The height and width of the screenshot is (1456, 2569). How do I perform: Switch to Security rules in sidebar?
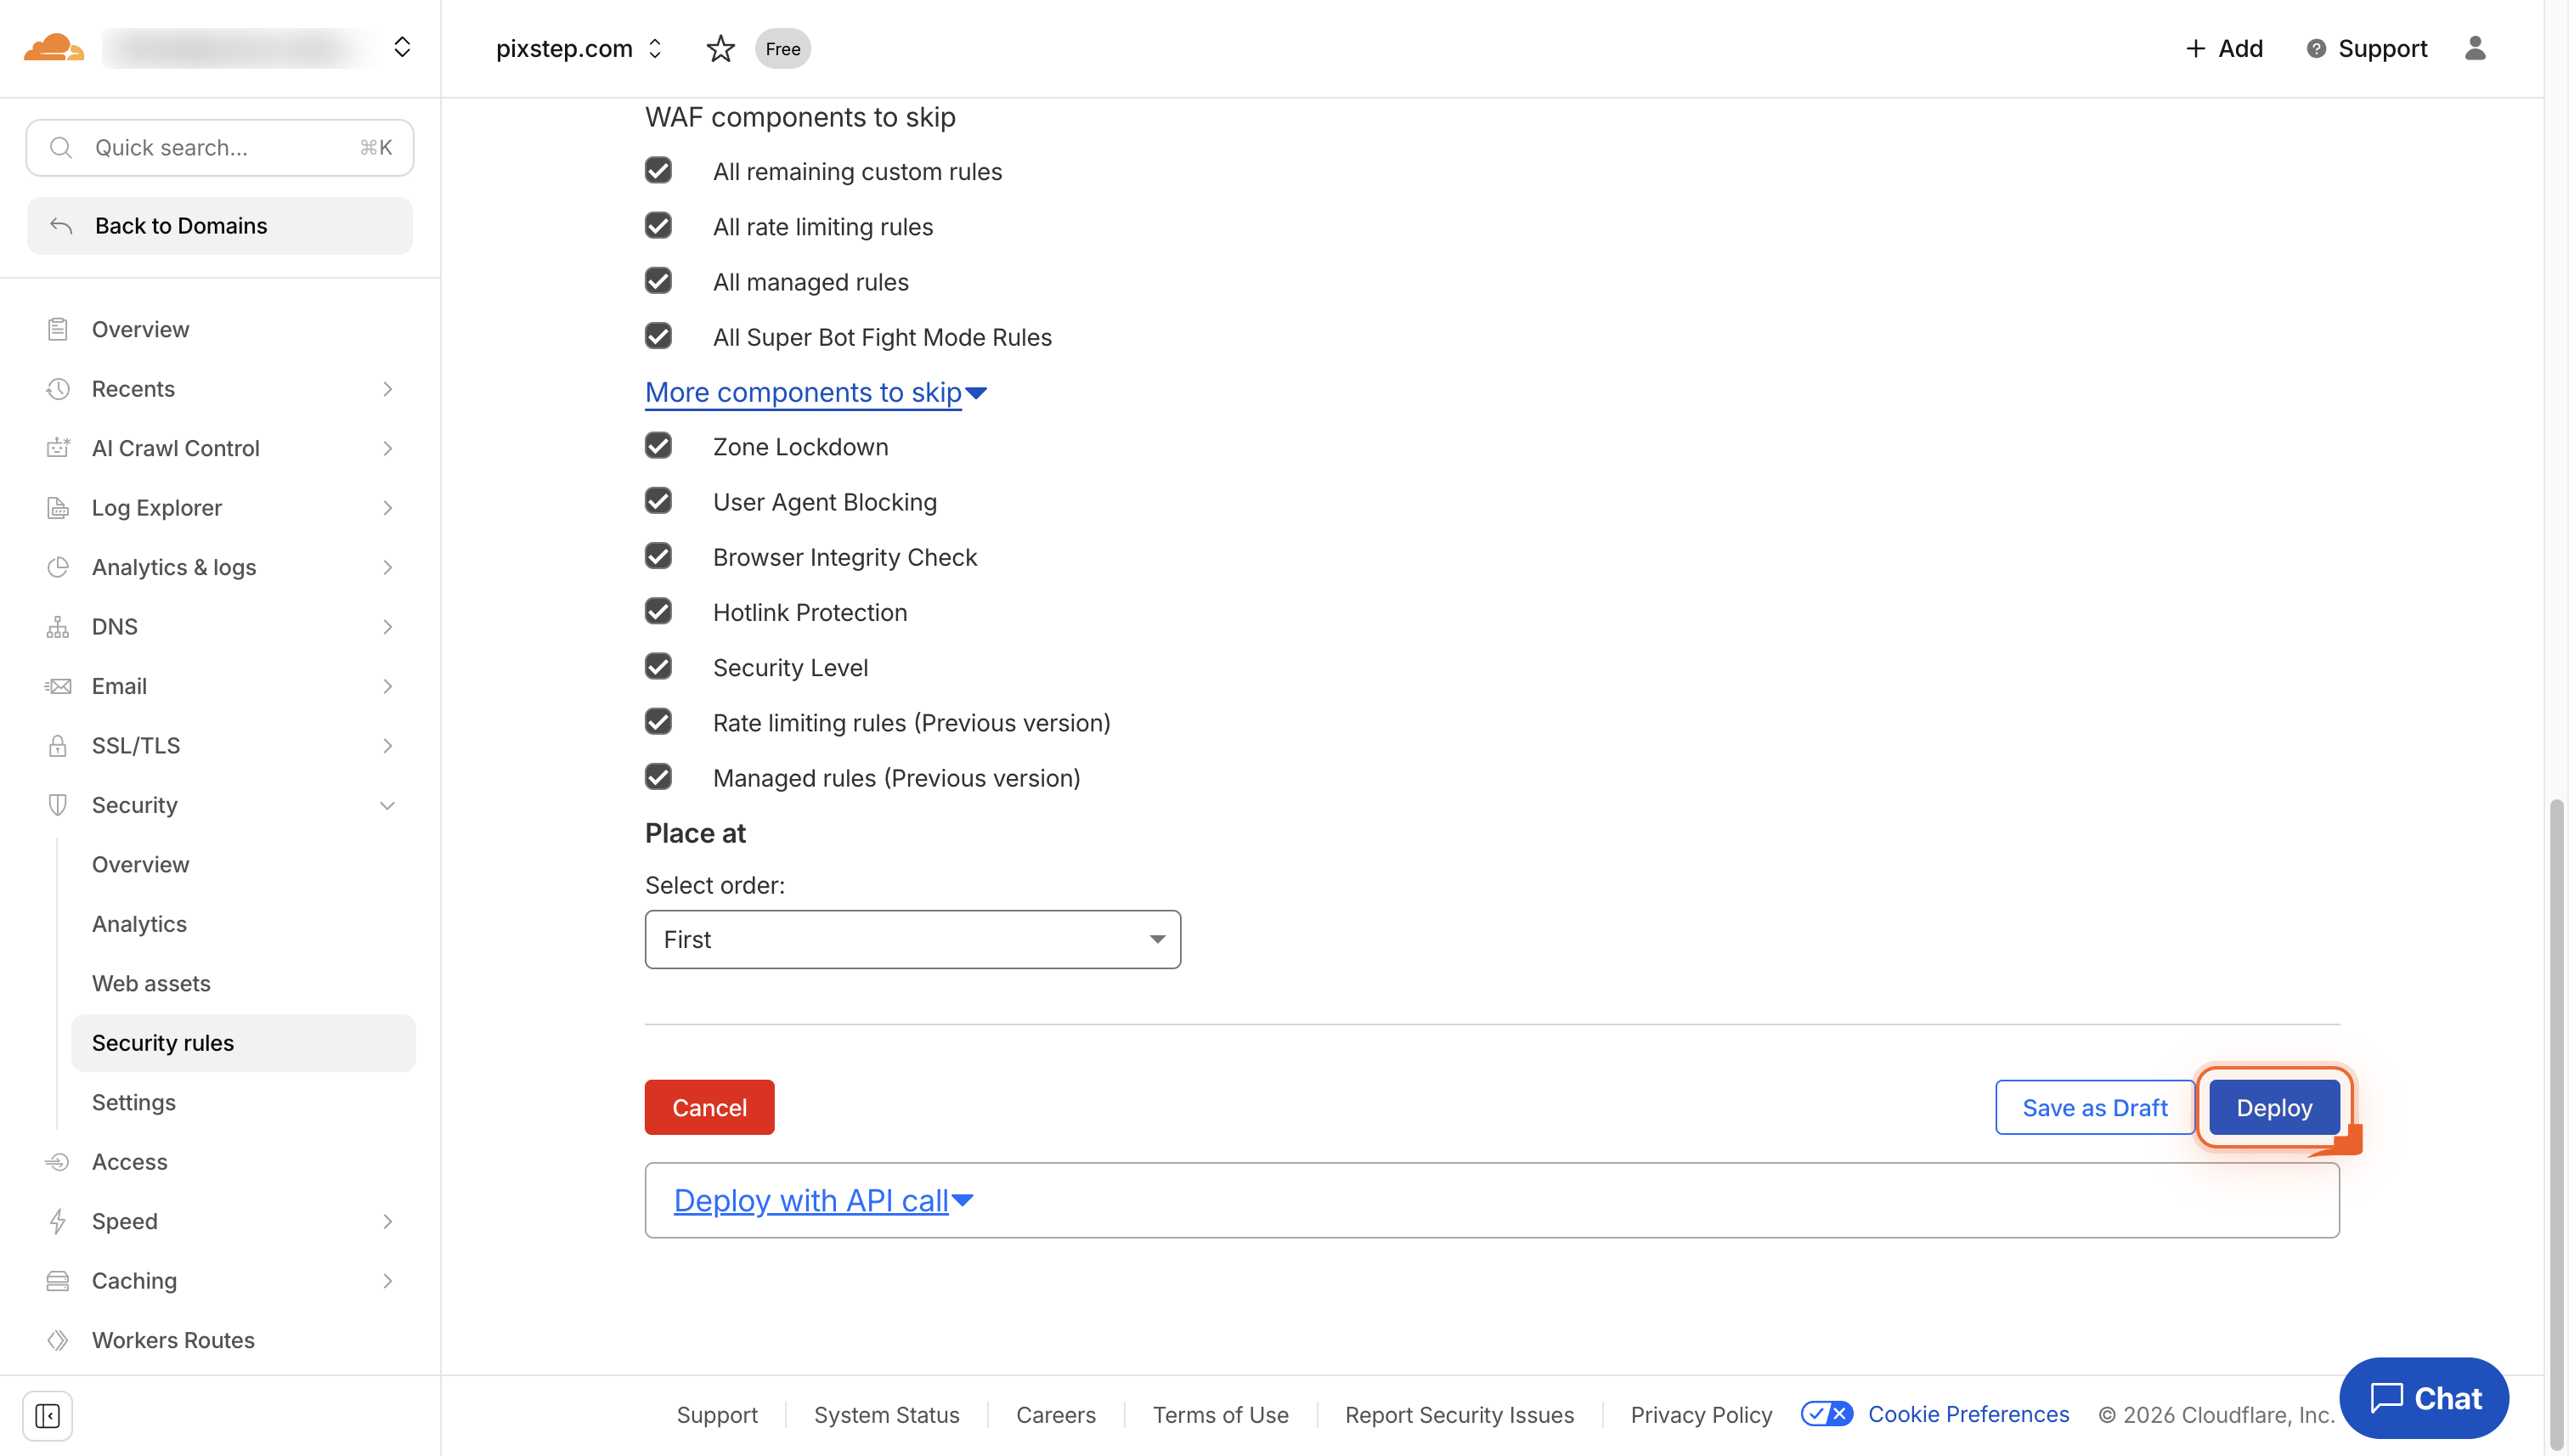pos(163,1042)
